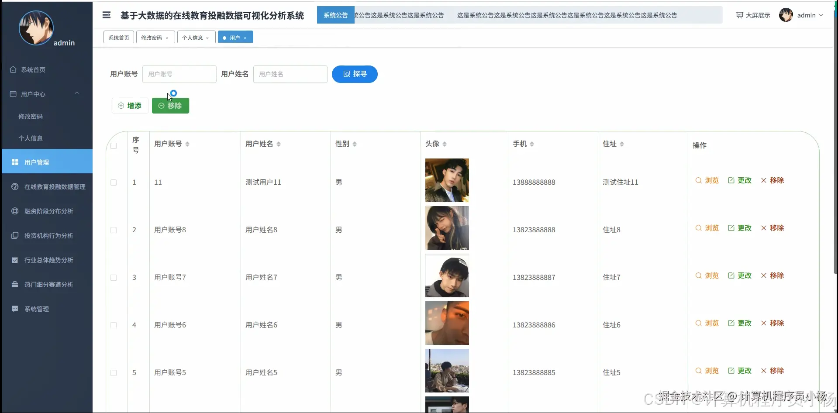Viewport: 838px width, 413px height.
Task: Switch to the 系统首页 tab
Action: point(118,37)
